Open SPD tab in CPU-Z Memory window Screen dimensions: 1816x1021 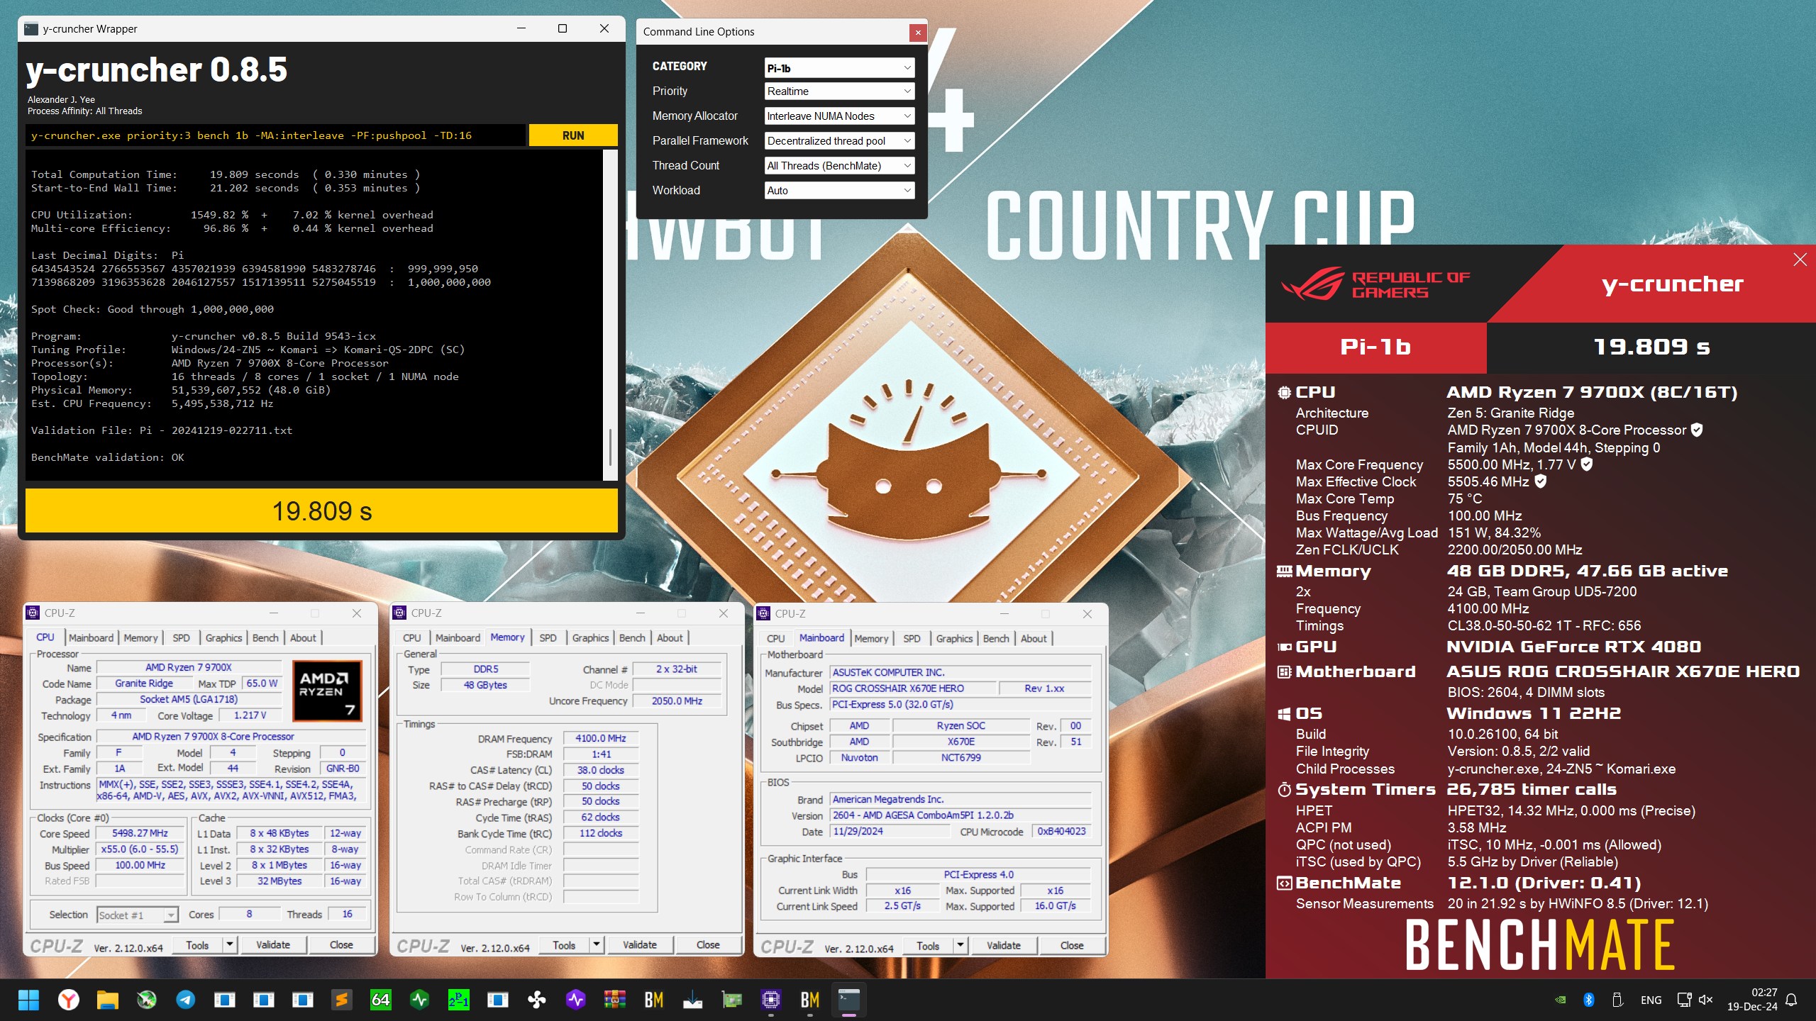548,637
